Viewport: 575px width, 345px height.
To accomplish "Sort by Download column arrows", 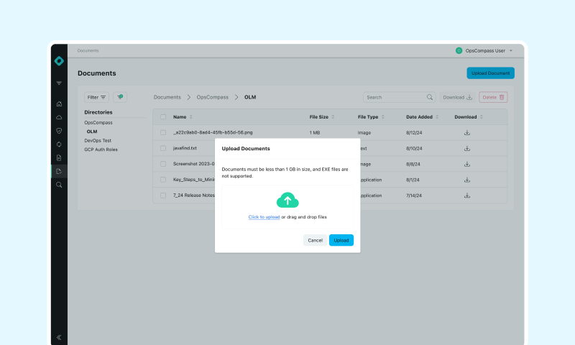I will click(x=482, y=117).
